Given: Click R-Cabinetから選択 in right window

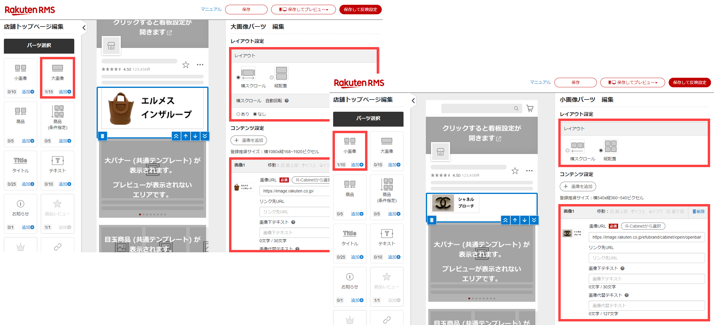Looking at the screenshot, I should click(643, 226).
